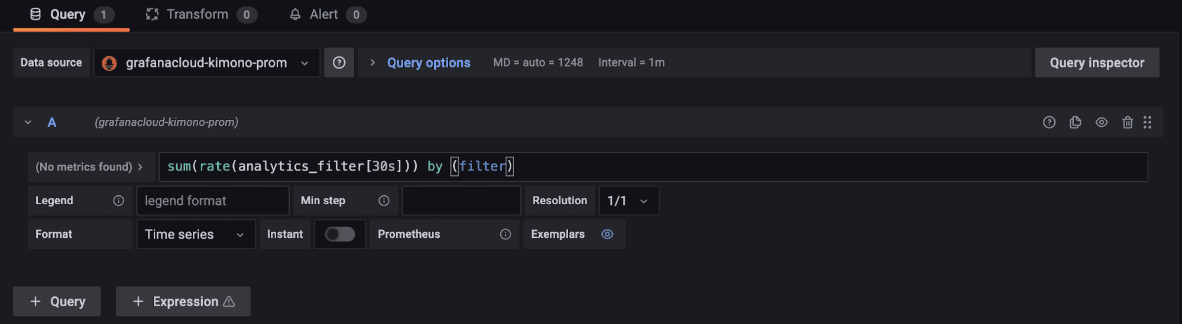Viewport: 1182px width, 324px height.
Task: Delete query A with trash icon
Action: coord(1128,122)
